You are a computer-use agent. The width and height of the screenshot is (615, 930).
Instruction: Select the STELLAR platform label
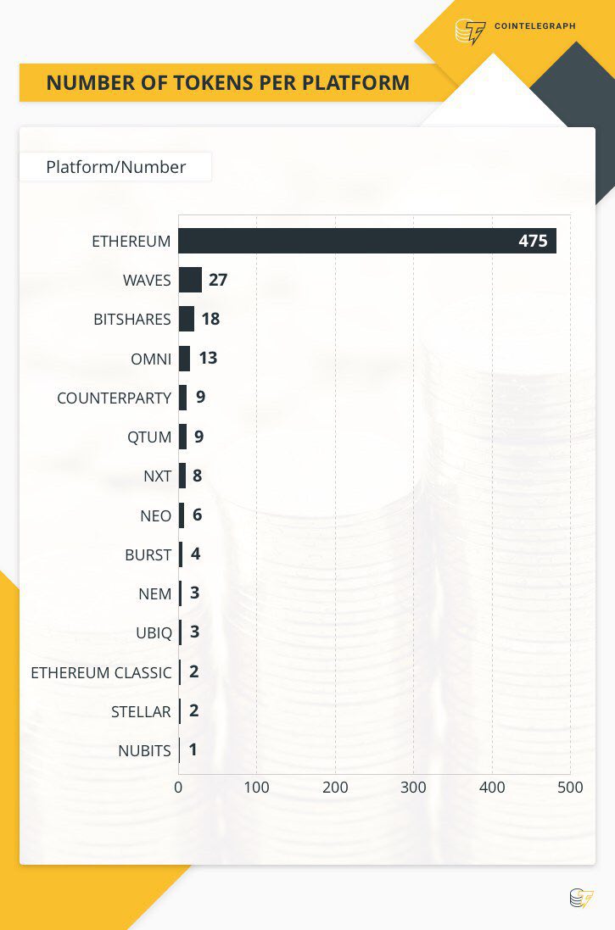tap(141, 712)
